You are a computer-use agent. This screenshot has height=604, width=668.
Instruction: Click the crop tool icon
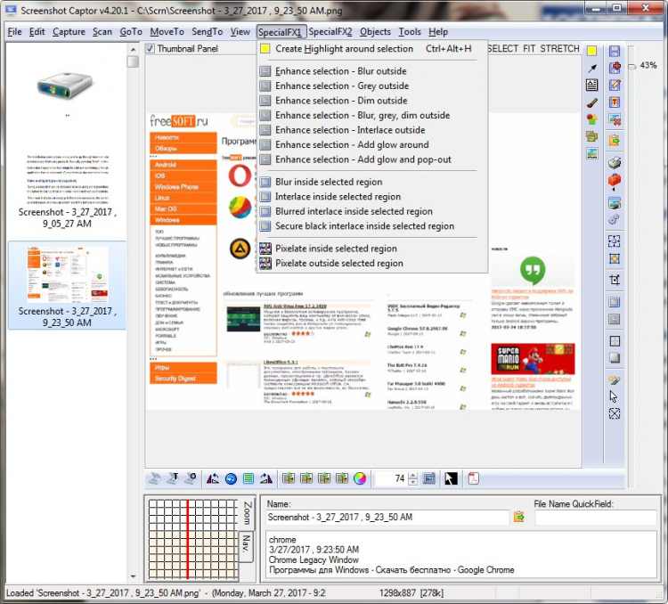coord(615,280)
